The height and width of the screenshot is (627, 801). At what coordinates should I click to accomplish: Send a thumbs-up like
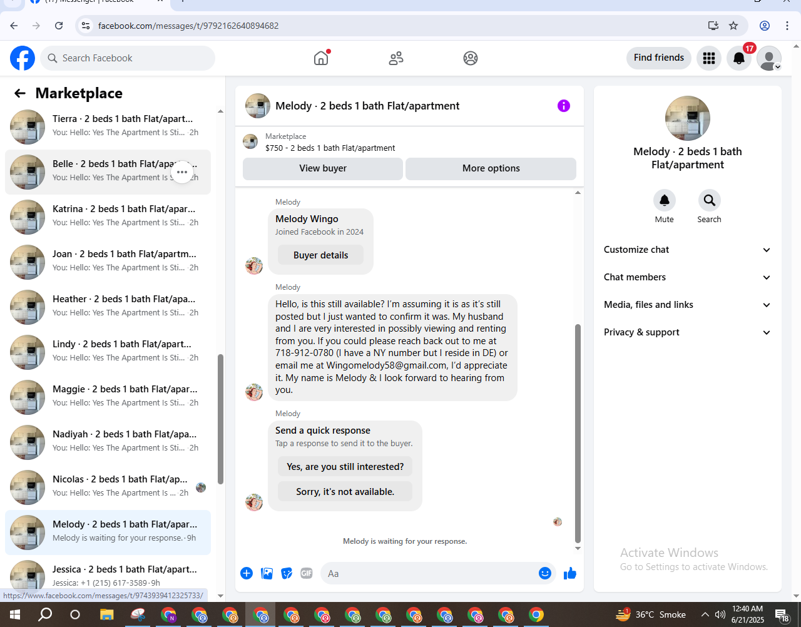570,573
